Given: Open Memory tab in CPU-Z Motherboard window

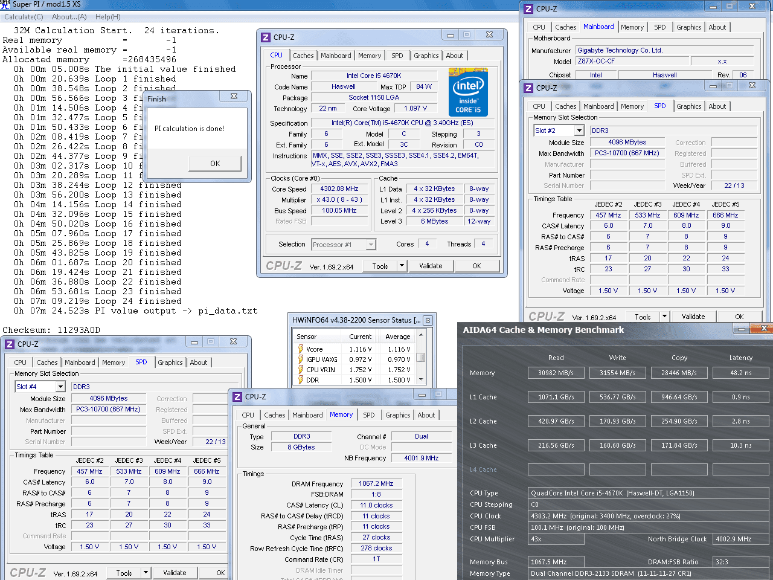Looking at the screenshot, I should (632, 27).
